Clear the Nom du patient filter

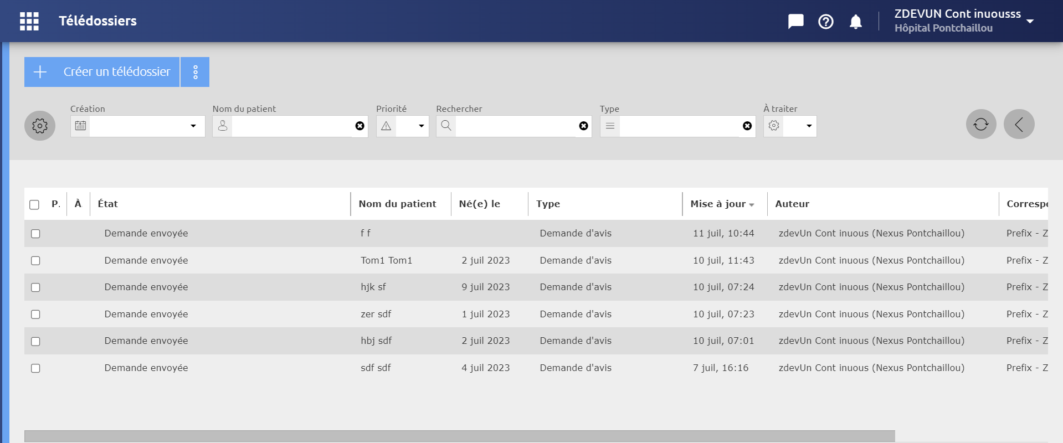pos(360,126)
